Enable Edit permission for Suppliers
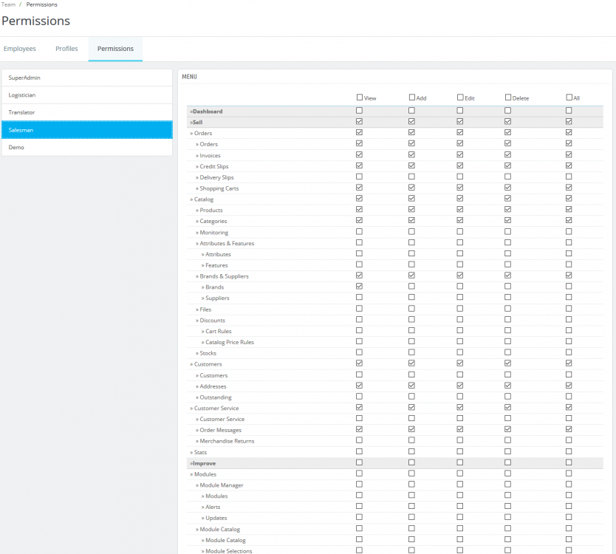Image resolution: width=616 pixels, height=554 pixels. point(460,298)
